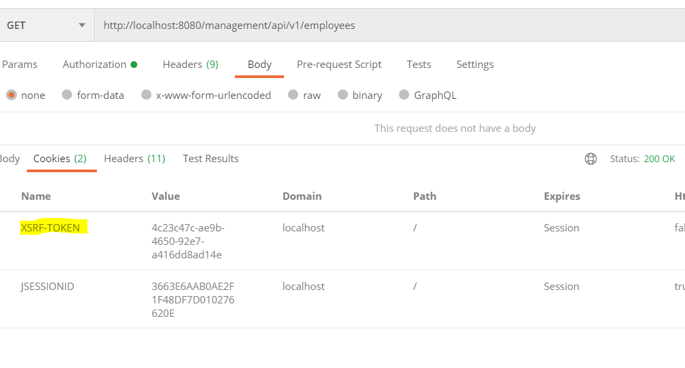685x368 pixels.
Task: Open the response Headers (11) tab
Action: click(x=135, y=159)
